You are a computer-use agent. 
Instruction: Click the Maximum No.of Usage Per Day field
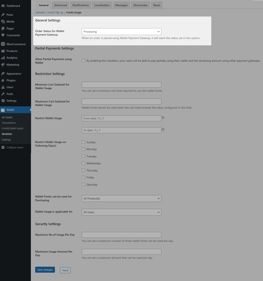tap(122, 235)
